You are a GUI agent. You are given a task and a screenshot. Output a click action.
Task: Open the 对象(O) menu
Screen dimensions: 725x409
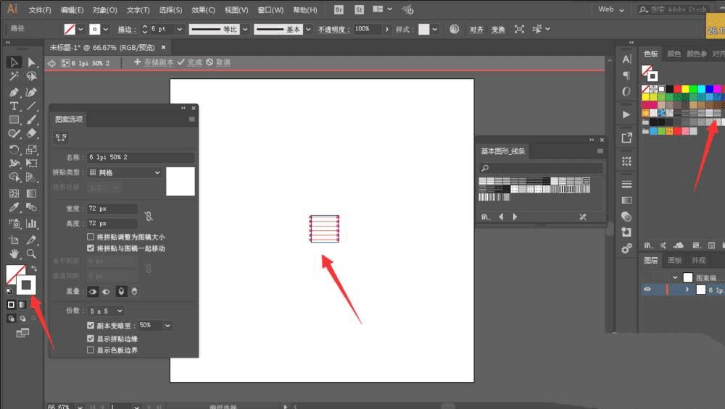tap(104, 9)
